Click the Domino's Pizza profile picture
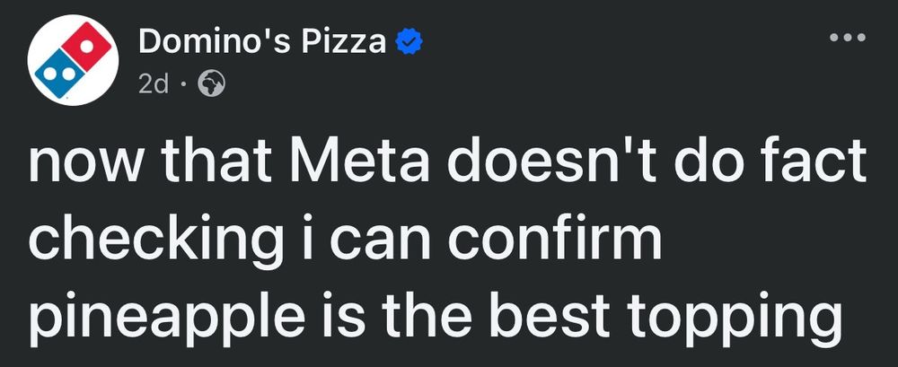Image resolution: width=898 pixels, height=367 pixels. 74,62
